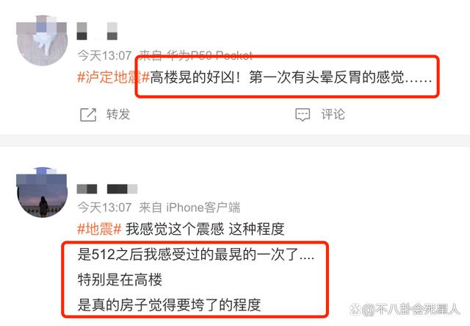Click 来自 华为P50 Pocket source text
470x326 pixels.
[196, 55]
